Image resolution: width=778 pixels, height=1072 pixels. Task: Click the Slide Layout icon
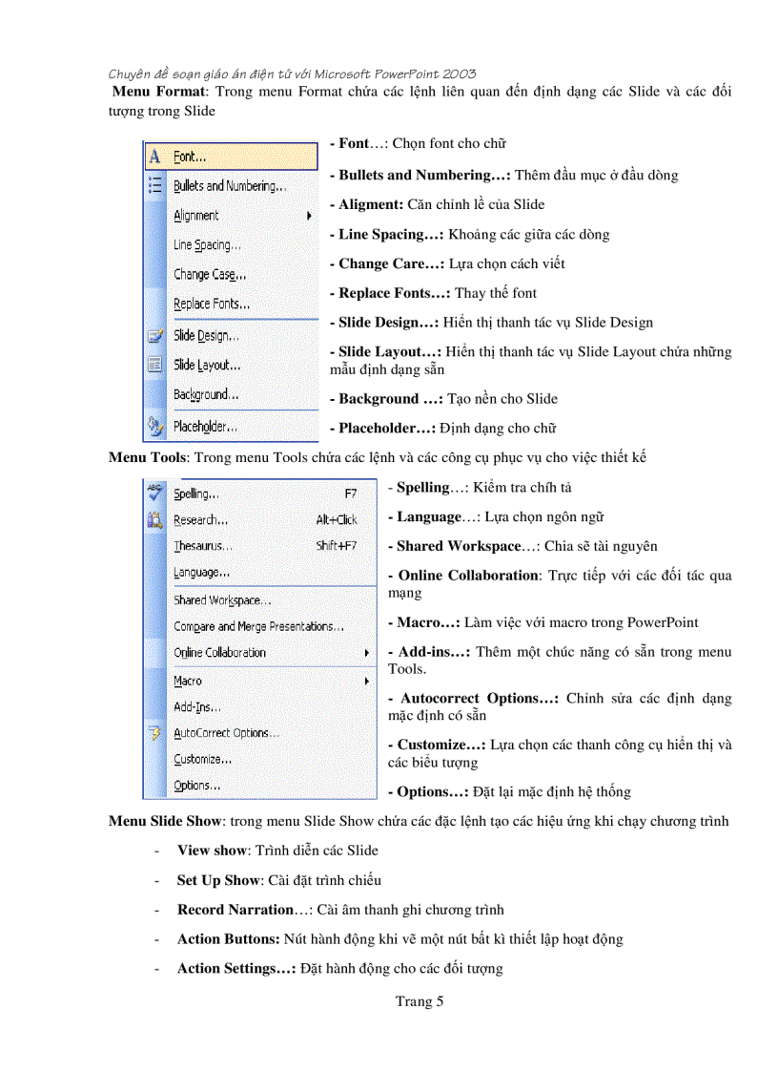(x=155, y=365)
